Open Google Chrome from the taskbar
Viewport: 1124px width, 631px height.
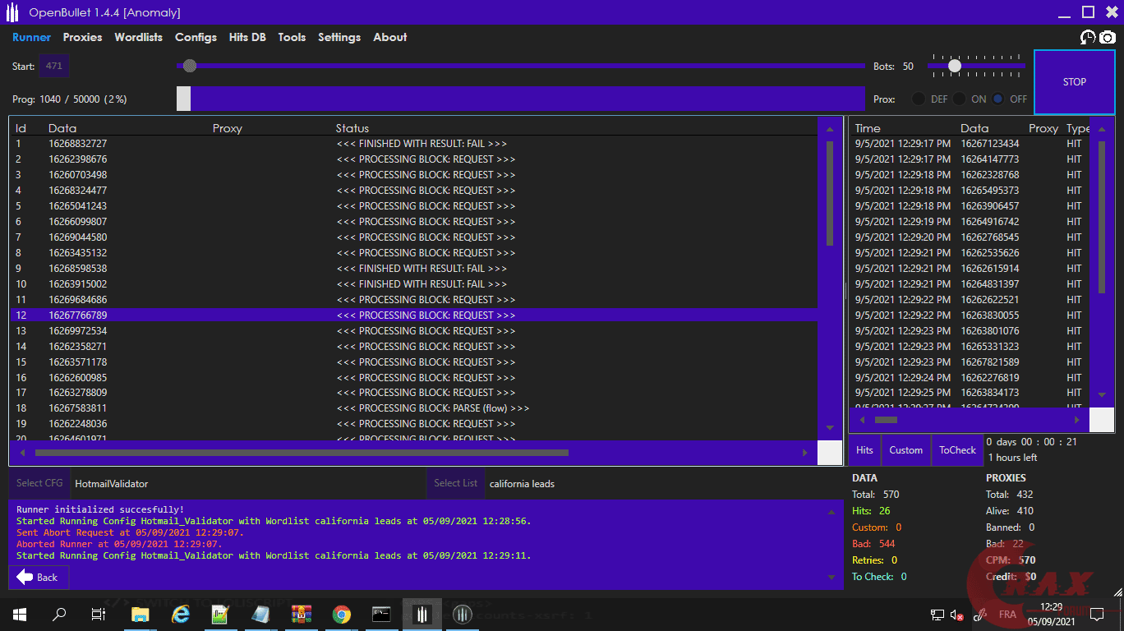point(342,614)
